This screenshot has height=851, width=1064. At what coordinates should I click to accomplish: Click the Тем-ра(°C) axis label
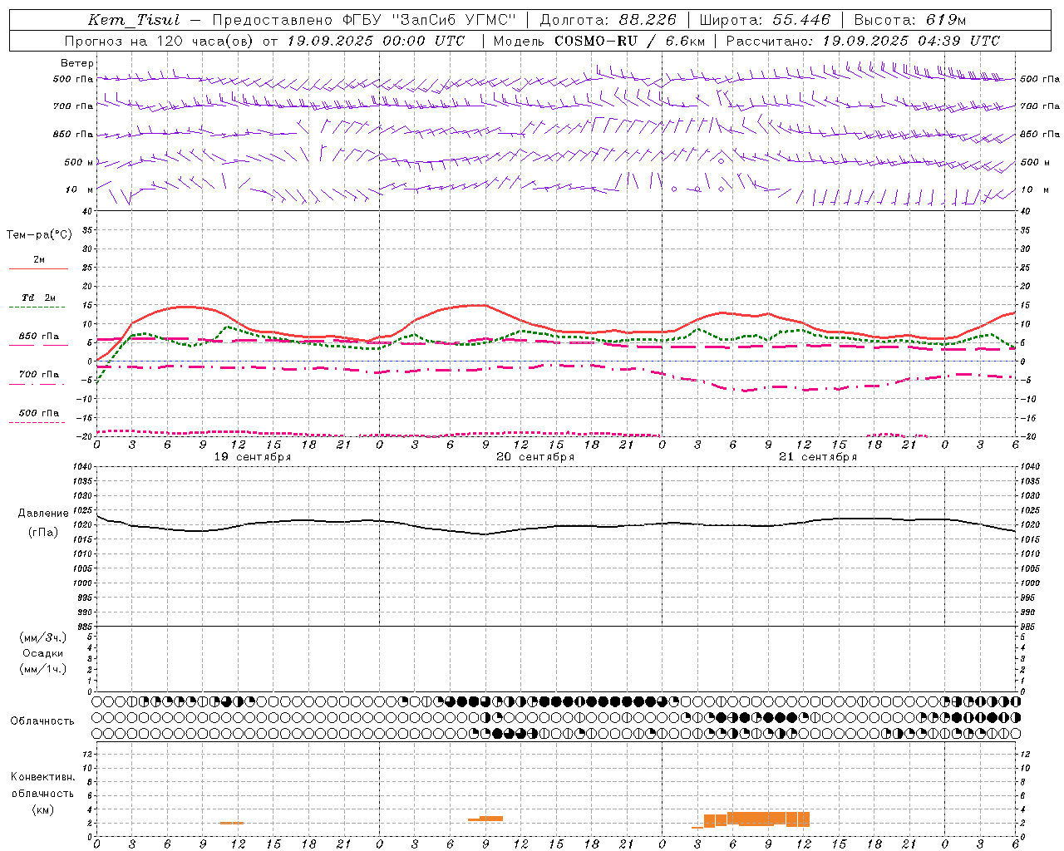39,234
